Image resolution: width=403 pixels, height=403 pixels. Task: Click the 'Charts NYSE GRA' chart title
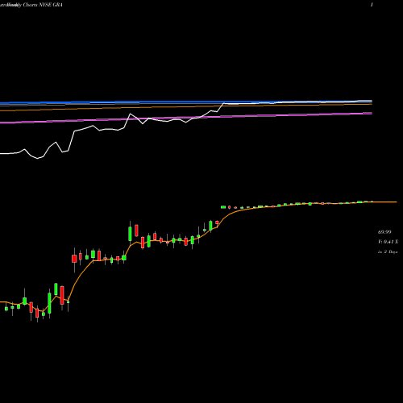43,5
